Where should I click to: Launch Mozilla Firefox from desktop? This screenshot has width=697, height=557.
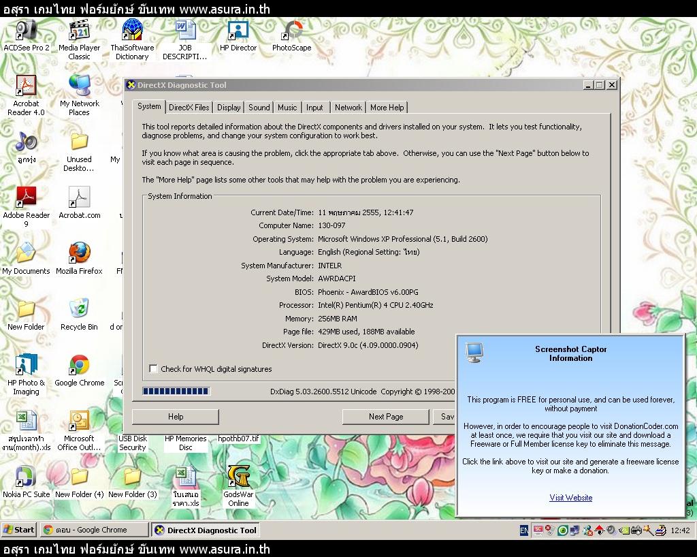(x=79, y=259)
